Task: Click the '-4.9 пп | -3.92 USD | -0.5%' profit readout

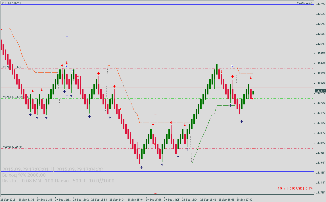Action: coord(294,188)
